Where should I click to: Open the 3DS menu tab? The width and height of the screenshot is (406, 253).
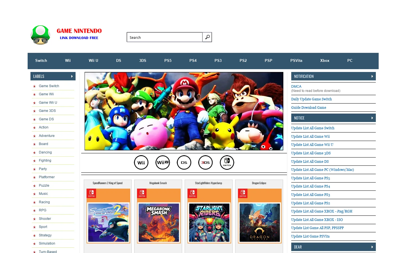(143, 60)
